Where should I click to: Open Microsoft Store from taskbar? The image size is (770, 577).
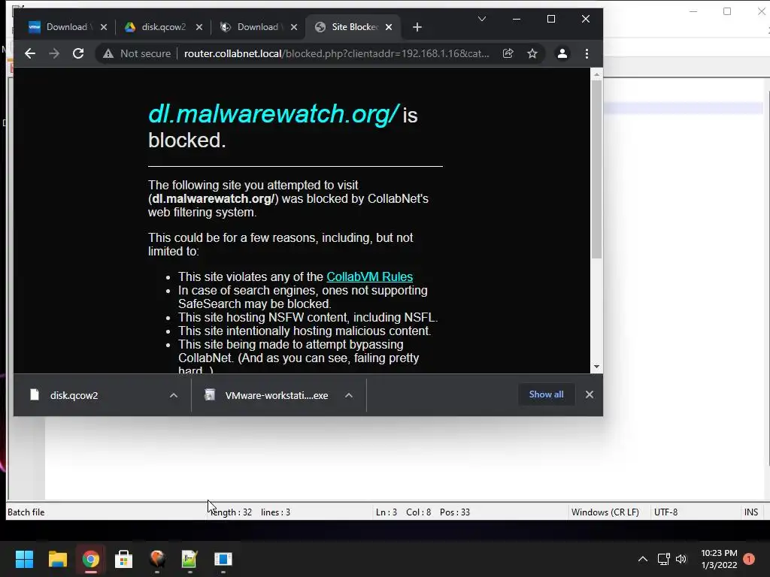coord(123,559)
